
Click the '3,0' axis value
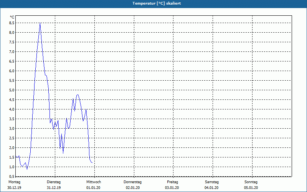click(12, 129)
